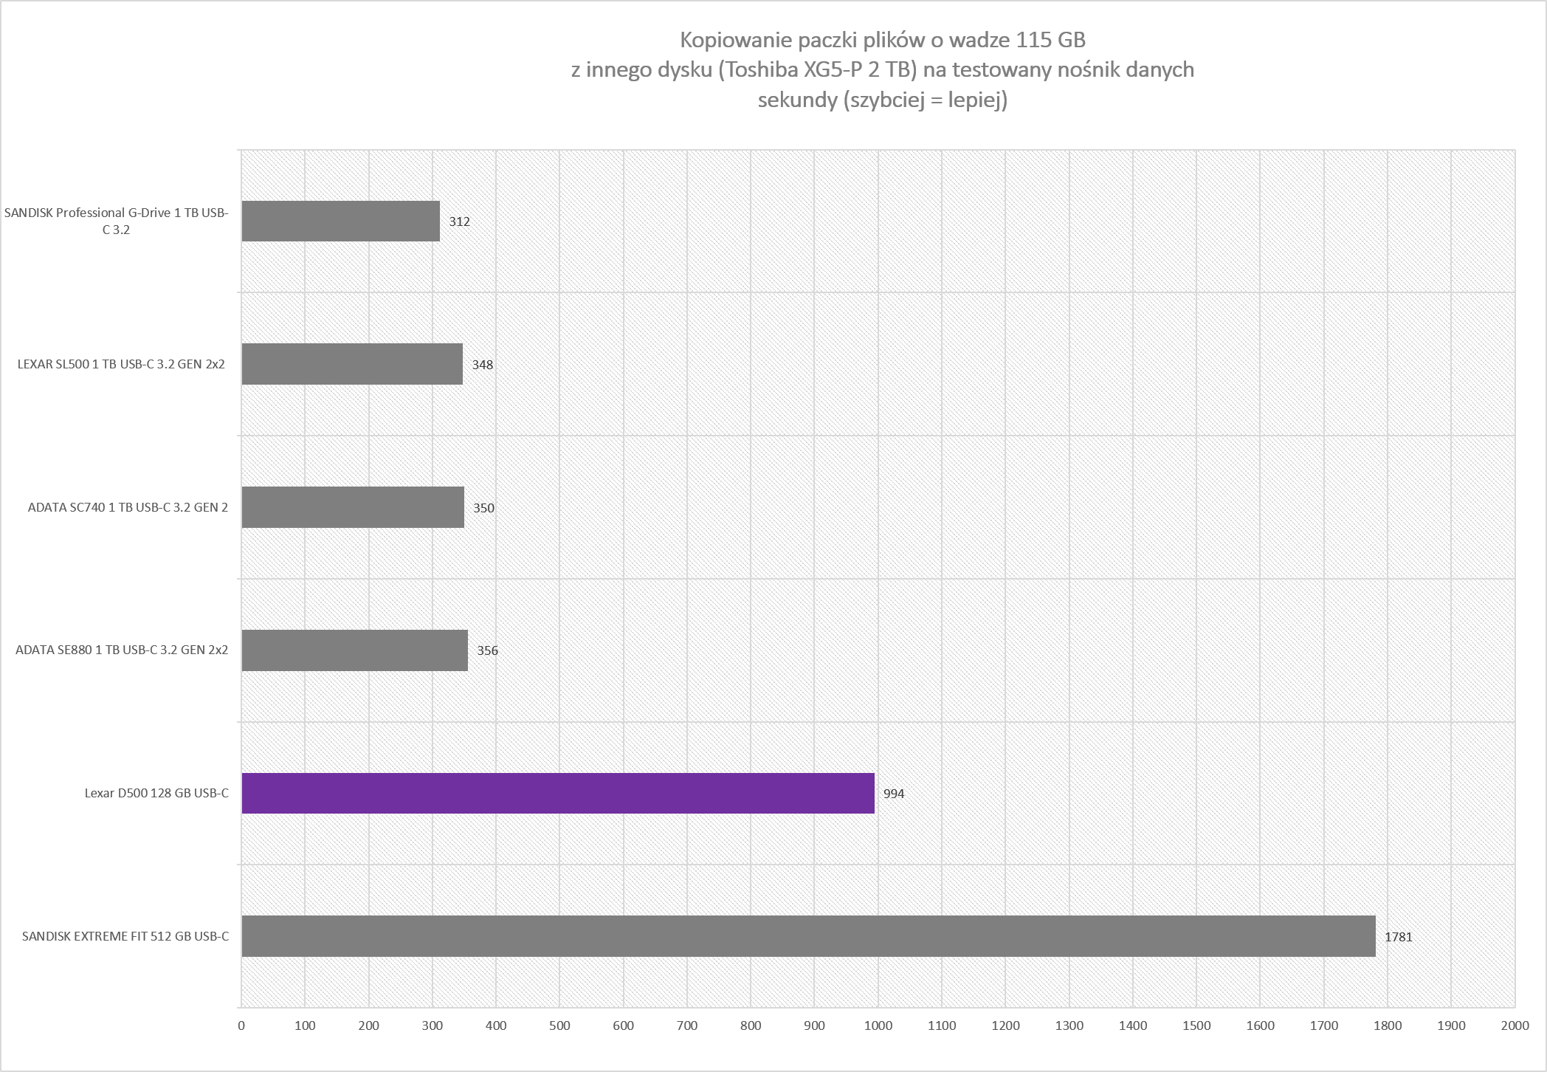Click the axis tick label 1900
The height and width of the screenshot is (1072, 1547).
(x=1451, y=1025)
